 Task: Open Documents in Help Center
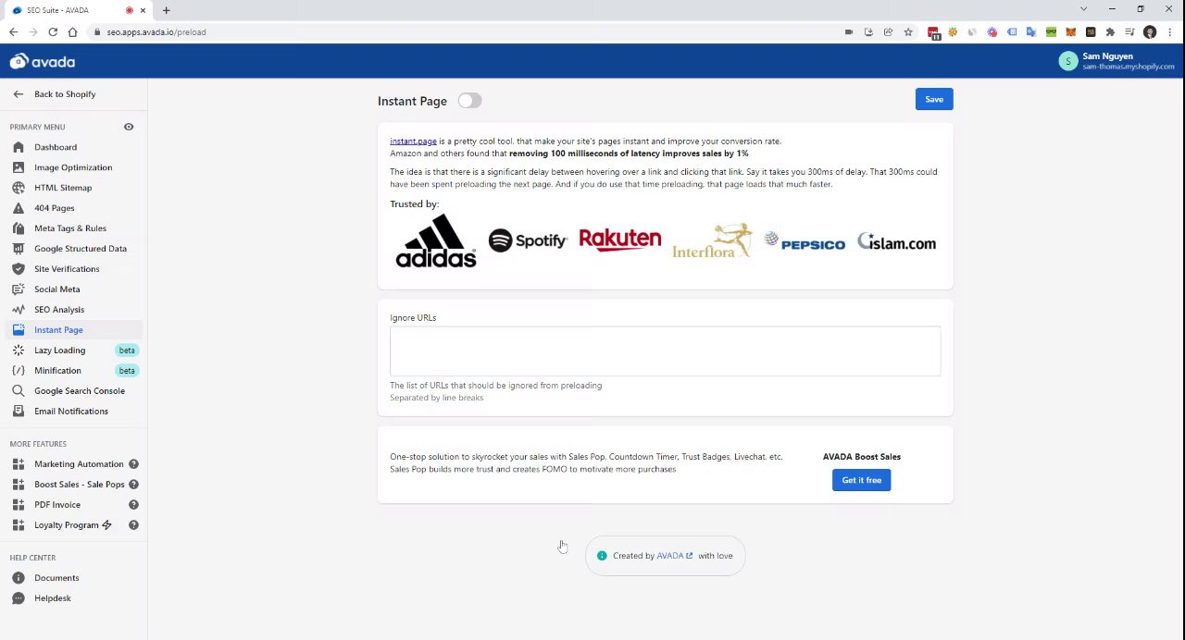pyautogui.click(x=56, y=578)
